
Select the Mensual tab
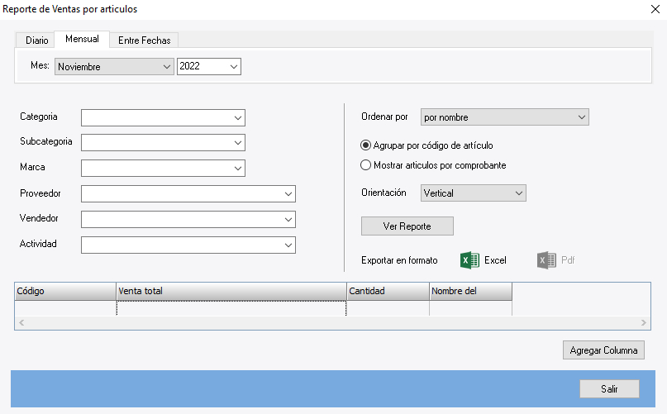pyautogui.click(x=82, y=39)
